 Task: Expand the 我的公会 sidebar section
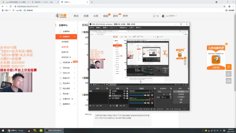(x=74, y=73)
